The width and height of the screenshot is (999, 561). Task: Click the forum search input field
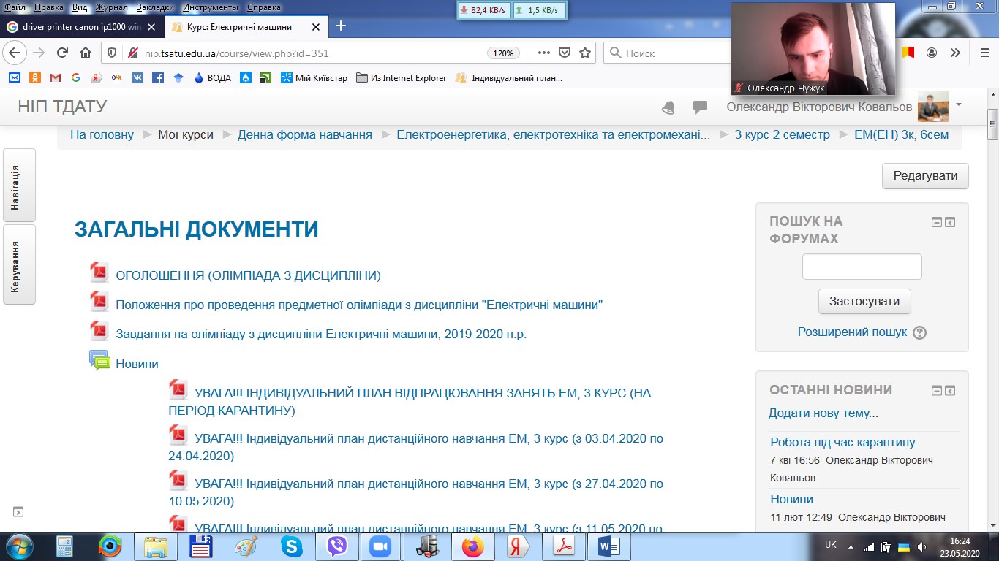[x=862, y=267]
